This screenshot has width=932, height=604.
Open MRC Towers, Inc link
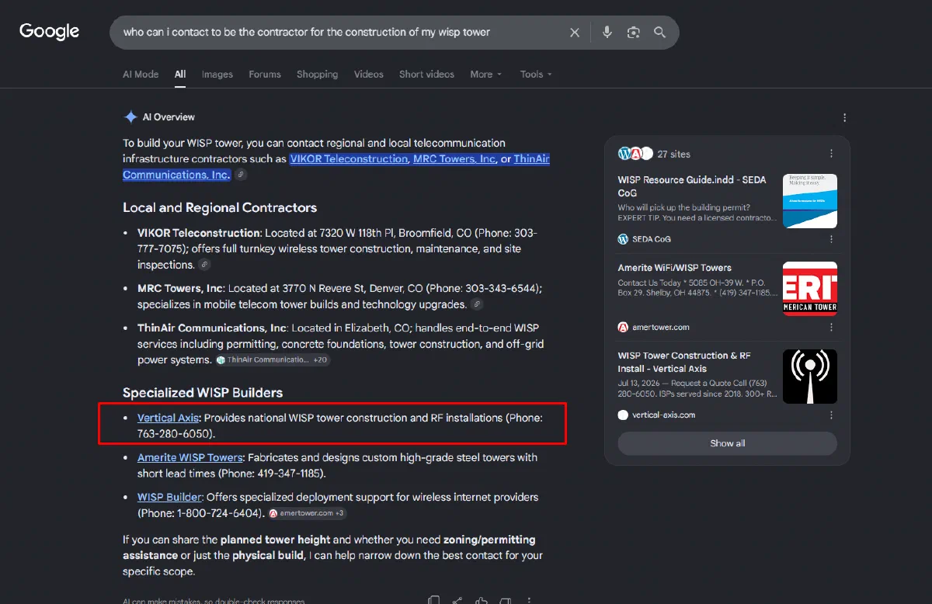[x=454, y=158]
